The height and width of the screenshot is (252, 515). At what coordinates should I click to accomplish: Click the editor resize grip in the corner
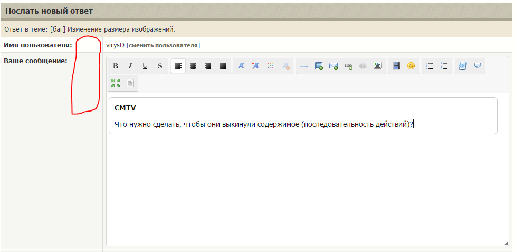pyautogui.click(x=506, y=243)
